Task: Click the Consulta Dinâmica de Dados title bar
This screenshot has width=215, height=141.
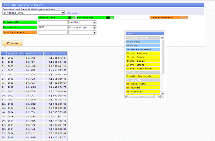Action: click(103, 5)
